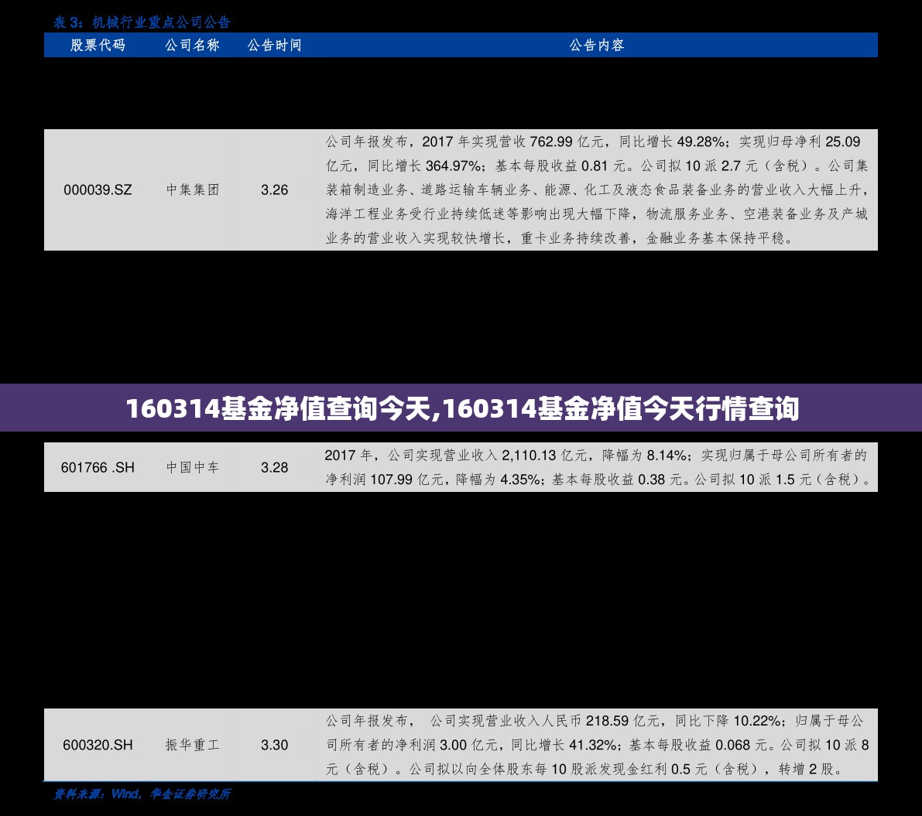Click the 振华重工 announcement text mentioning 218.59 亿元
This screenshot has height=816, width=922.
coord(597,745)
